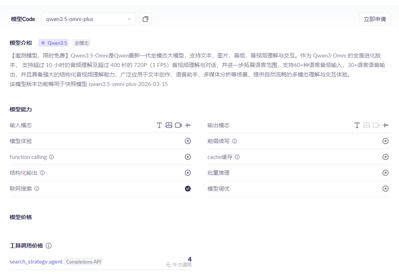Click the video camera input modality icon
399x273 pixels.
[x=178, y=125]
